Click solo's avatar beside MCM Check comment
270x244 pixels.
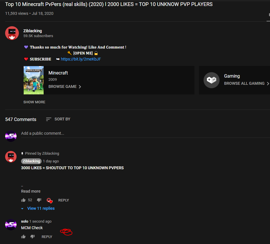coord(11,225)
